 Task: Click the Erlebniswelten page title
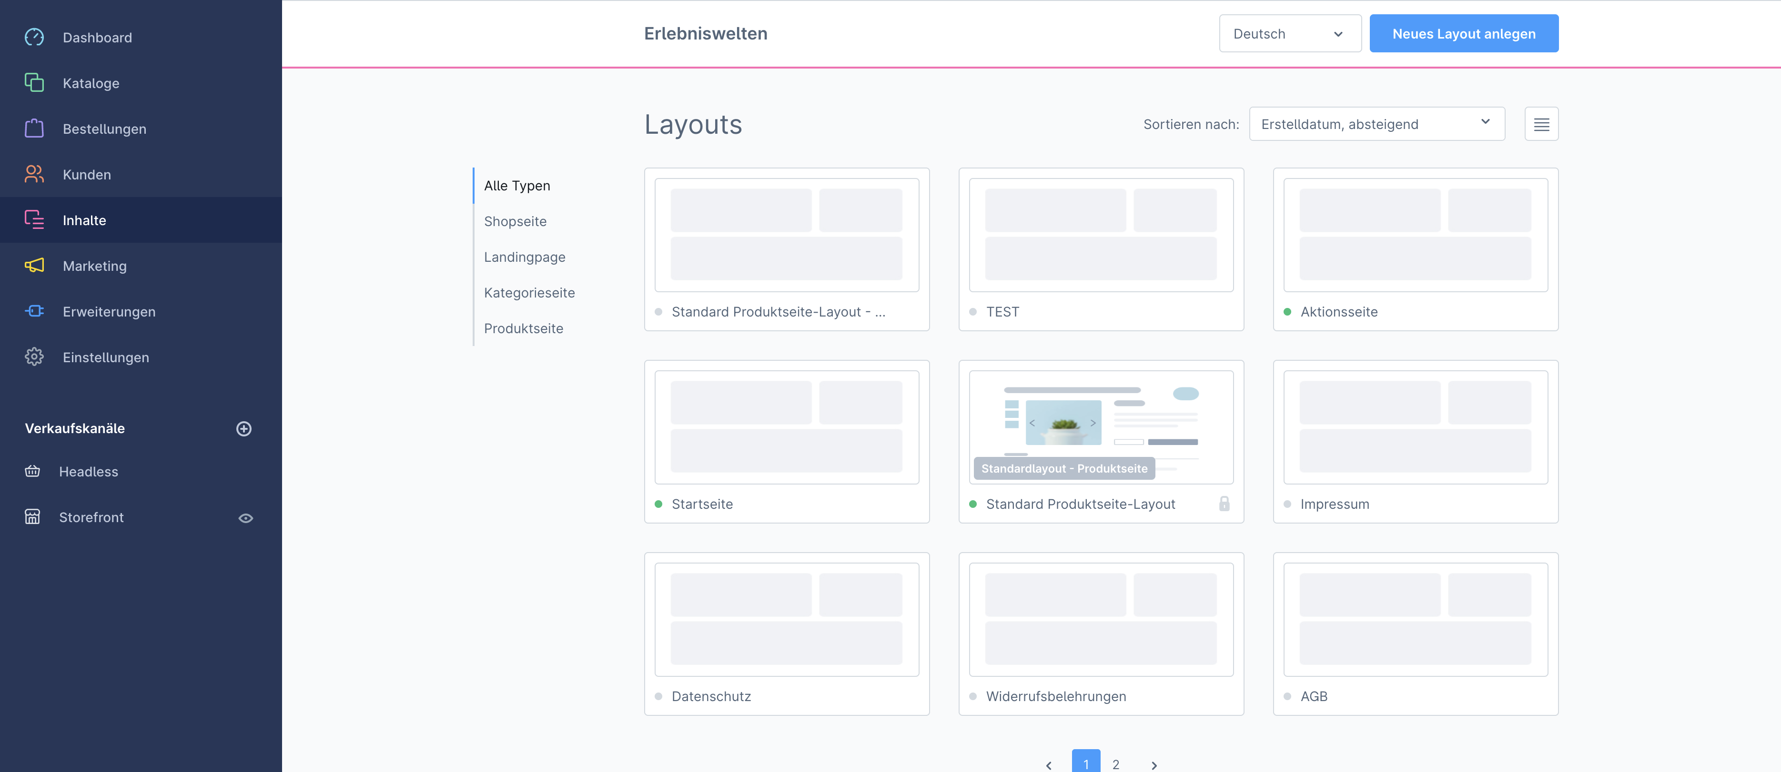click(x=705, y=33)
